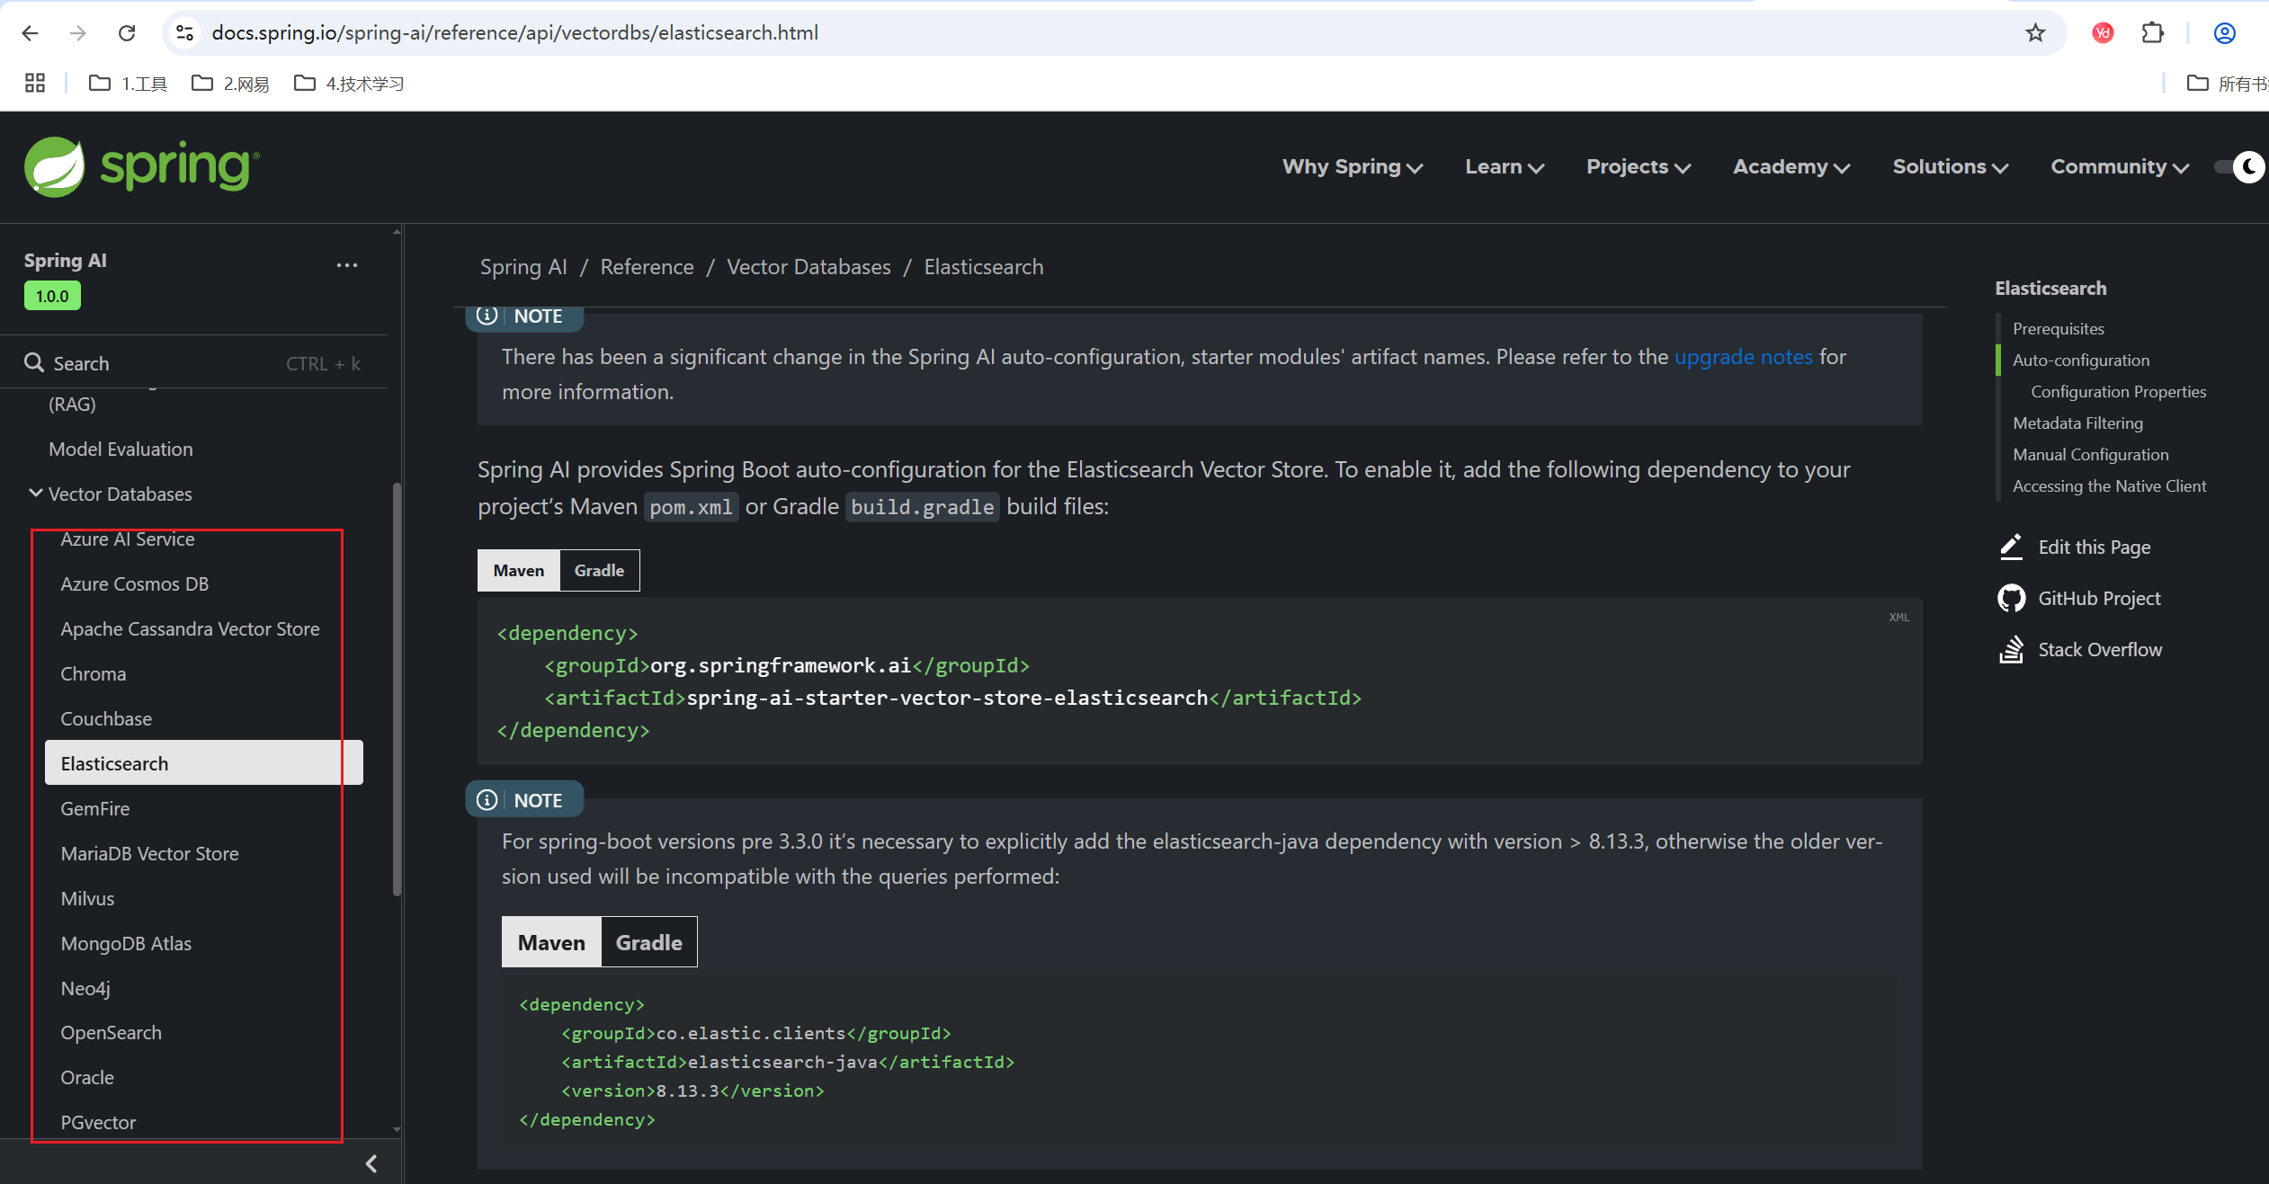Open the three-dot menu beside Spring AI
The width and height of the screenshot is (2269, 1184).
click(347, 265)
